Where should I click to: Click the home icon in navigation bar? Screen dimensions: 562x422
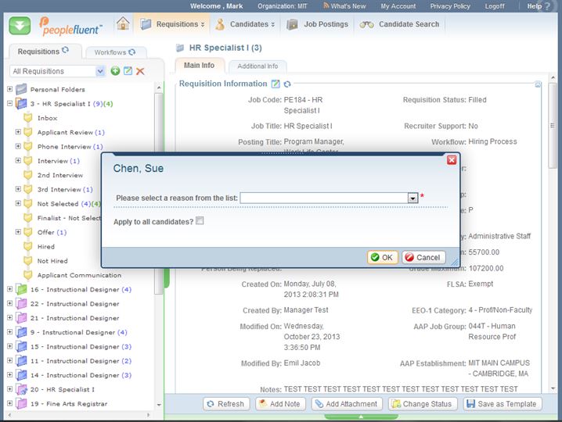click(123, 24)
